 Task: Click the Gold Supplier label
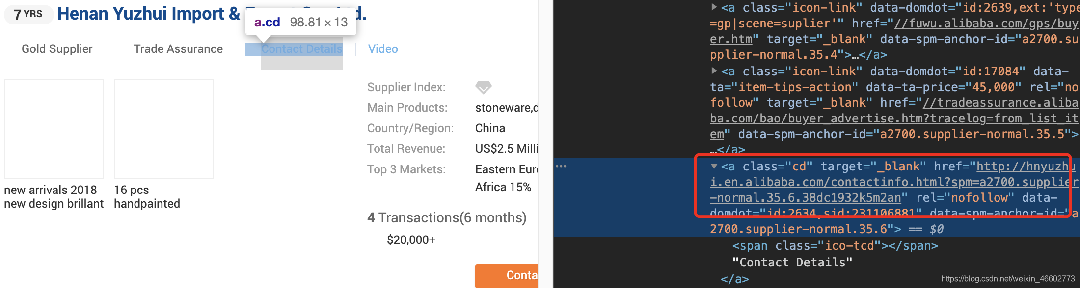(x=57, y=49)
